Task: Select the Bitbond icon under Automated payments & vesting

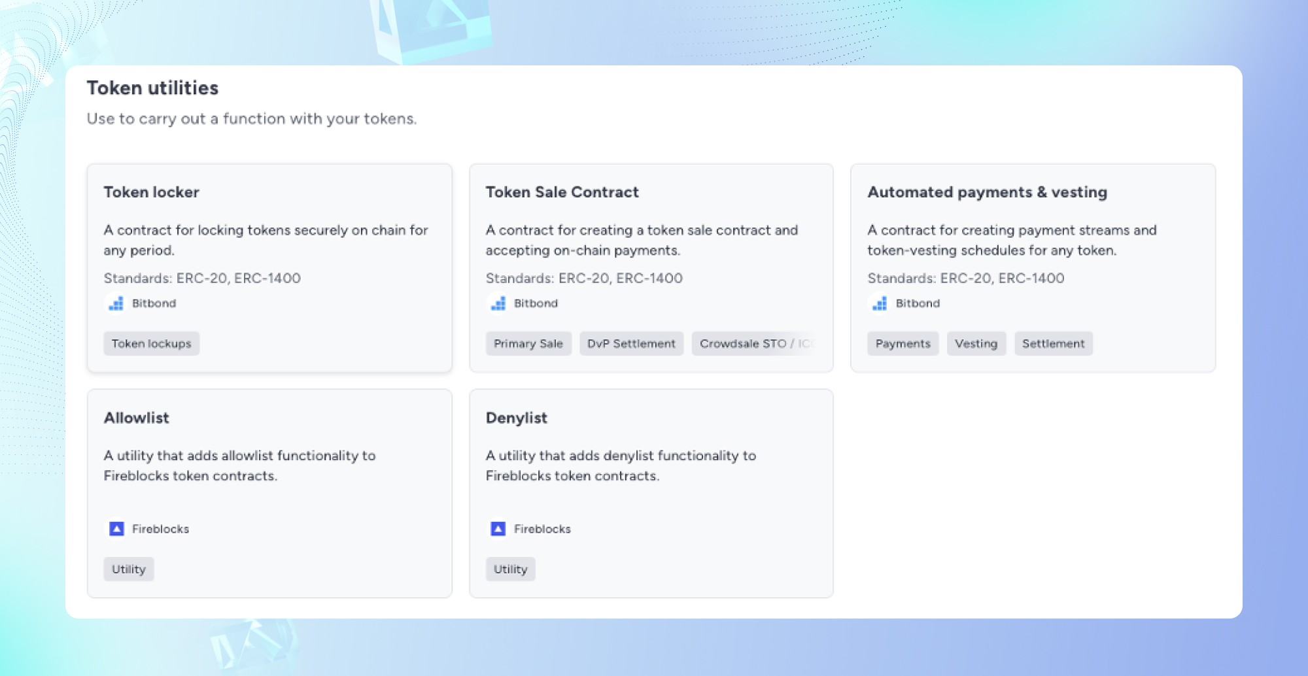Action: 880,303
